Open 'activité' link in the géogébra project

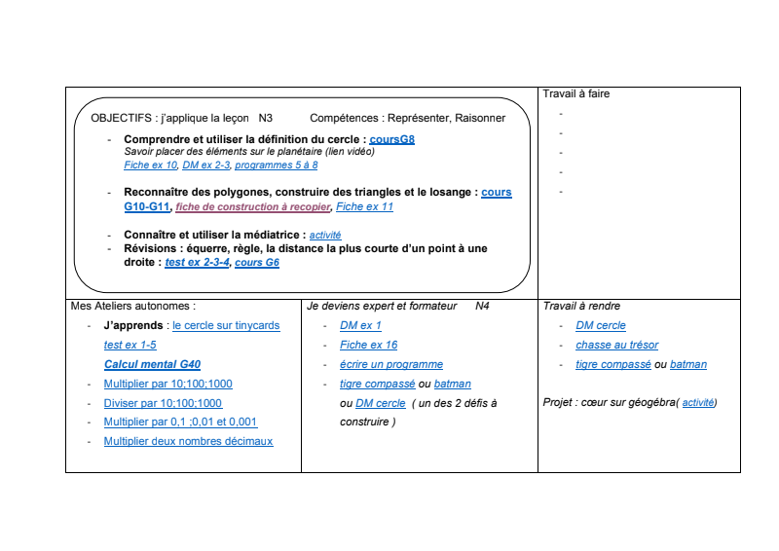point(697,403)
